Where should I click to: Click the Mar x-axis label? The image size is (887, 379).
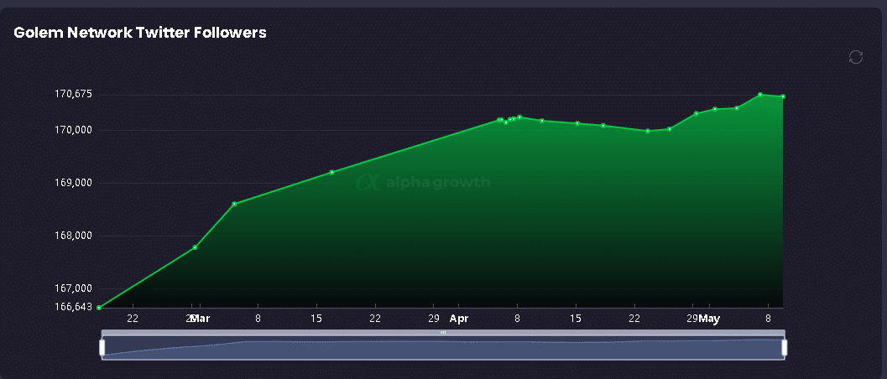click(x=200, y=319)
